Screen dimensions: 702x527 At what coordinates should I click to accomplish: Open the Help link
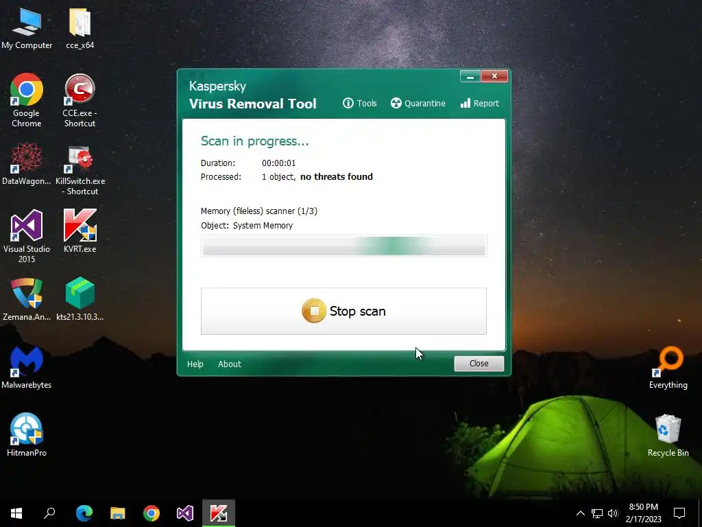pyautogui.click(x=195, y=364)
